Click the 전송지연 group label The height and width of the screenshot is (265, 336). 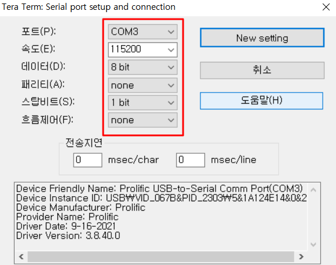[84, 142]
